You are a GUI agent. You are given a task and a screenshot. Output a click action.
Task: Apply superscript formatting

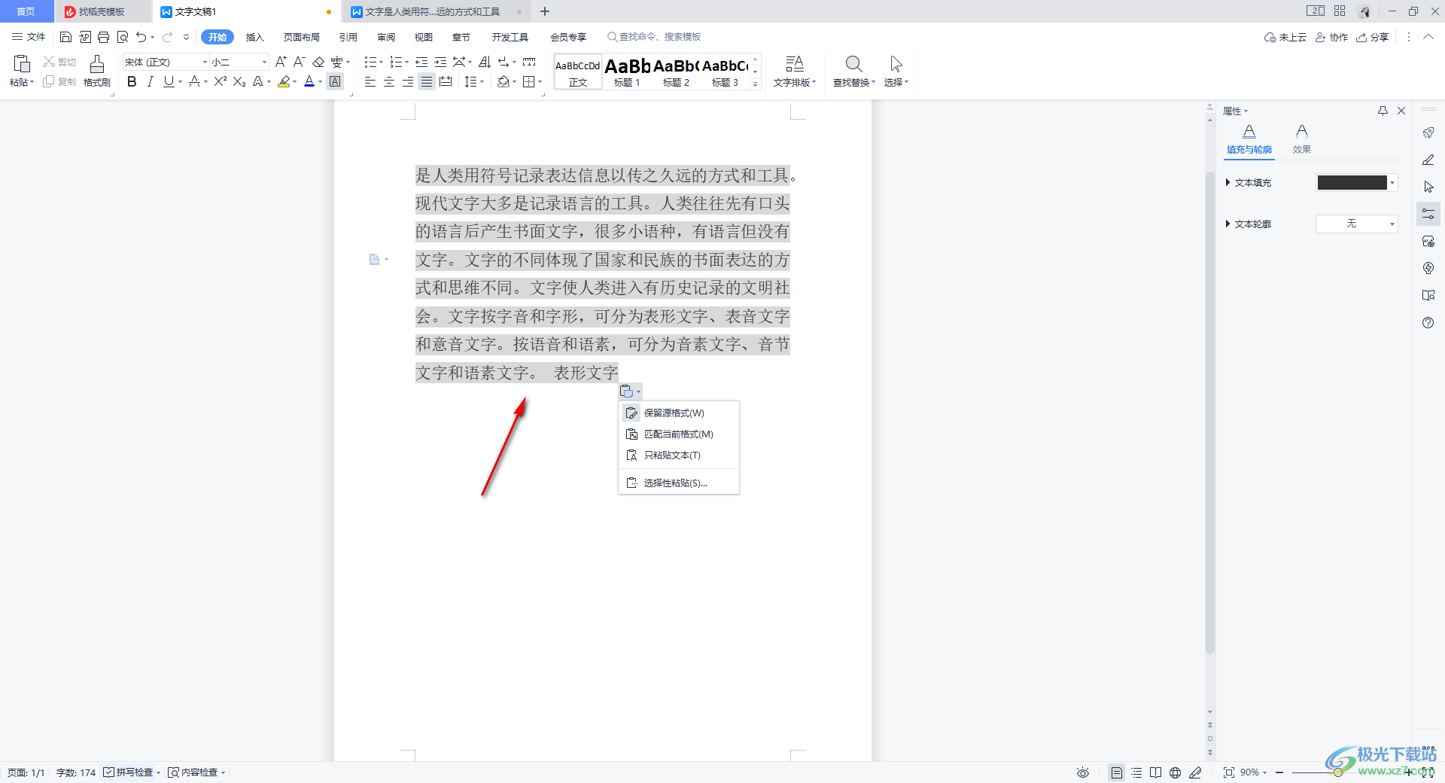(x=220, y=81)
